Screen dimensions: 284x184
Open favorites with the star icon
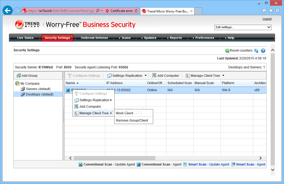point(271,11)
